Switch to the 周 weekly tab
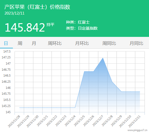This screenshot has height=133, width=149. point(20,43)
